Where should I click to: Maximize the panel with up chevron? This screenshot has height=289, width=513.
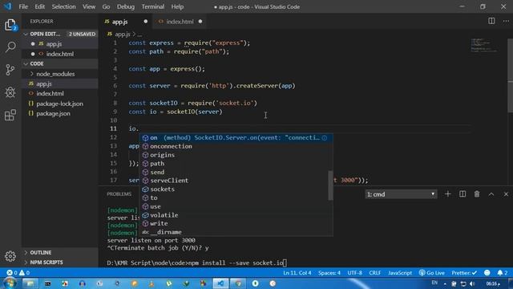click(491, 194)
